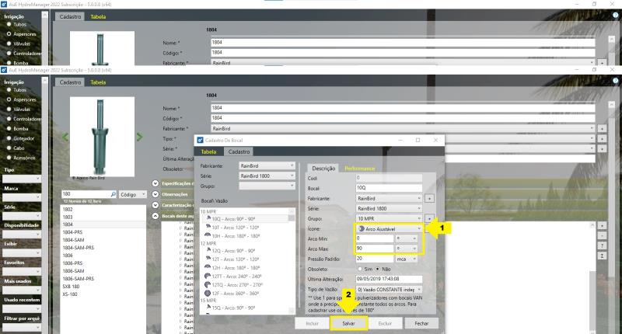This screenshot has height=334, width=622.
Task: Switch to the Performance tab
Action: pos(359,168)
